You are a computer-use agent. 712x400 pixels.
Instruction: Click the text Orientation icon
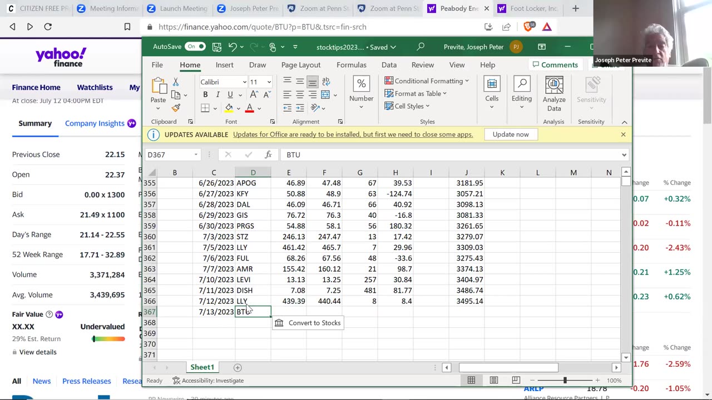(x=315, y=108)
